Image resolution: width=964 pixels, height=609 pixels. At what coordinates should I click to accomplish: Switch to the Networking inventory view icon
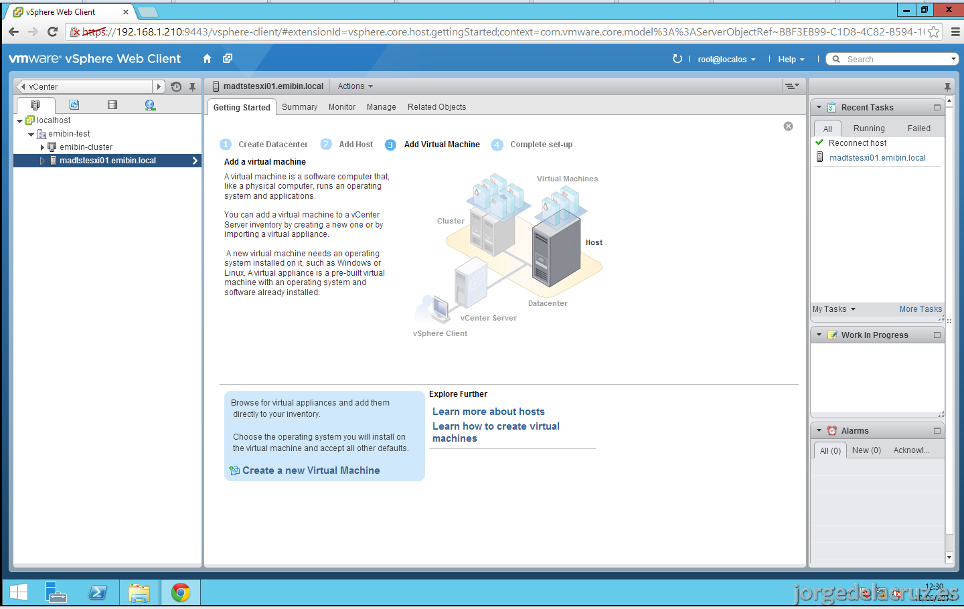[x=151, y=105]
